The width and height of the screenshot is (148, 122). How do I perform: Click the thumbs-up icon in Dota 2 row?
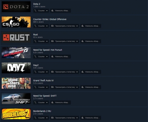tap(52, 10)
